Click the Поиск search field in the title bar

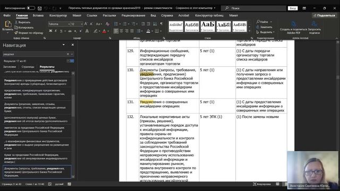(x=253, y=8)
